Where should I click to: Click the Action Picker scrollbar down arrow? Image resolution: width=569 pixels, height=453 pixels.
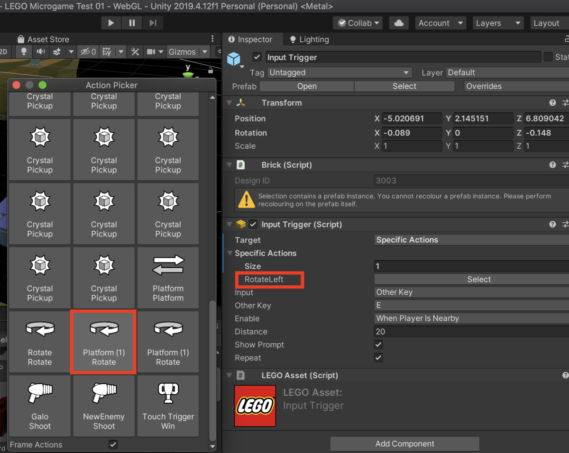[212, 446]
